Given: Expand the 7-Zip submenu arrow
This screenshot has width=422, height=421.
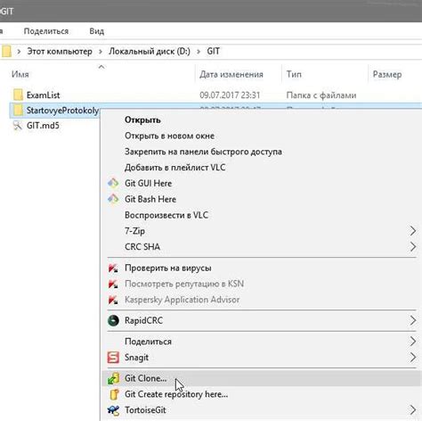Looking at the screenshot, I should (x=412, y=231).
